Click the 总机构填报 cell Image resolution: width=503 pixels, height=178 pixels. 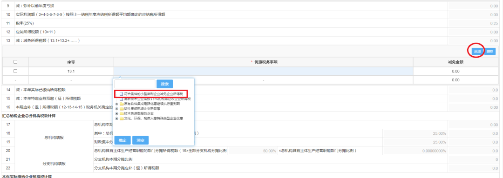[x=54, y=138]
